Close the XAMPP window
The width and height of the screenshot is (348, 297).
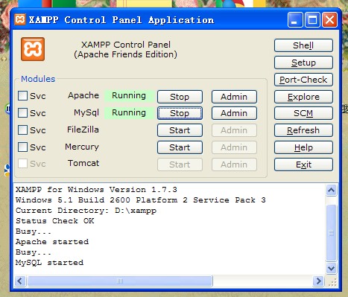329,19
